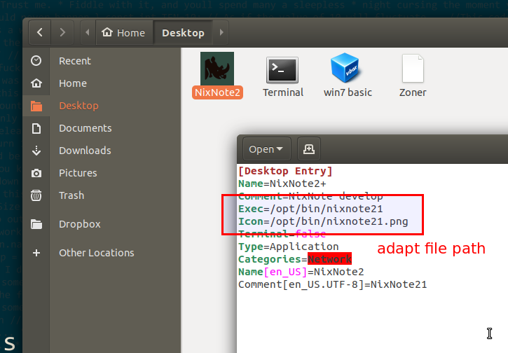This screenshot has height=353, width=508.
Task: Click the path bar left scroll arrow
Action: (88, 32)
